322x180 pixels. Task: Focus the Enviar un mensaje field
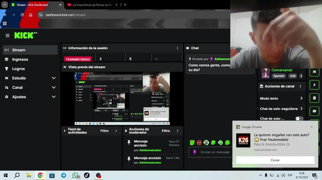click(x=215, y=152)
